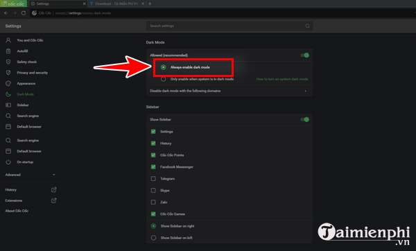Focus the Search settings field

pyautogui.click(x=229, y=26)
